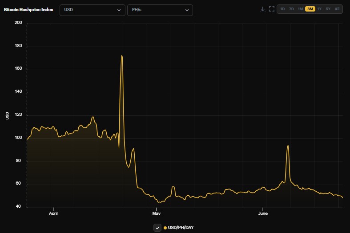Select the All time range

[x=337, y=9]
